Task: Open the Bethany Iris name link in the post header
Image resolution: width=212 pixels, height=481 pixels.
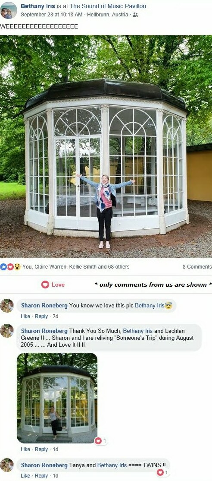Action: pos(38,6)
